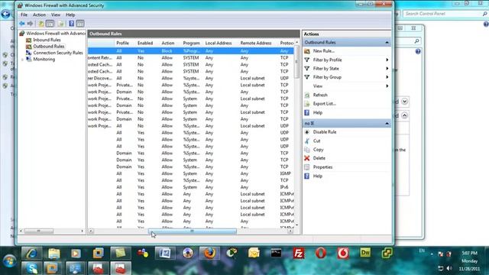
Task: Click the rules list horizontal scrollbar thumb
Action: (x=192, y=231)
